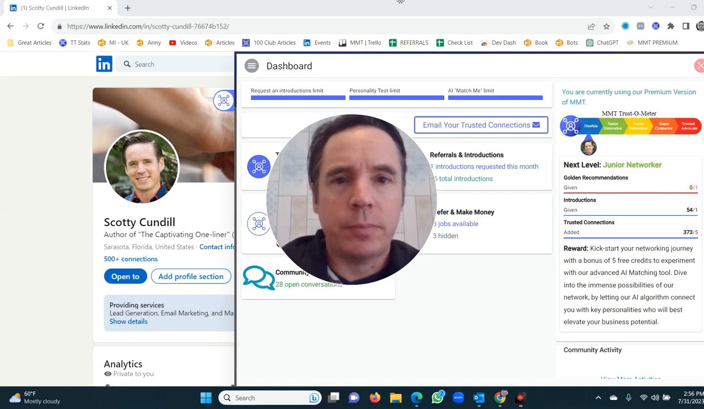Image resolution: width=704 pixels, height=409 pixels.
Task: Open the Chrome extensions puzzle icon
Action: coord(671,26)
